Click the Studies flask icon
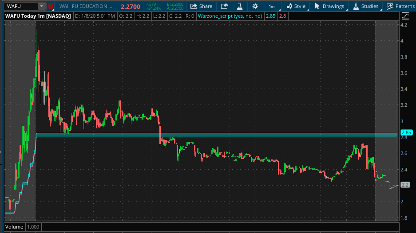The image size is (416, 233). tap(356, 6)
